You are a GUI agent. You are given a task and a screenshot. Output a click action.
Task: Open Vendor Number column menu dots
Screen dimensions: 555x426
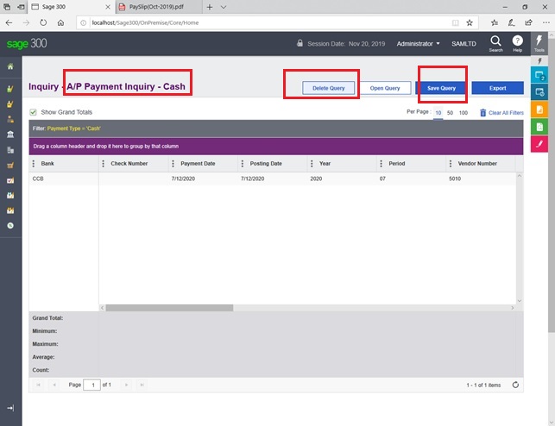[451, 163]
